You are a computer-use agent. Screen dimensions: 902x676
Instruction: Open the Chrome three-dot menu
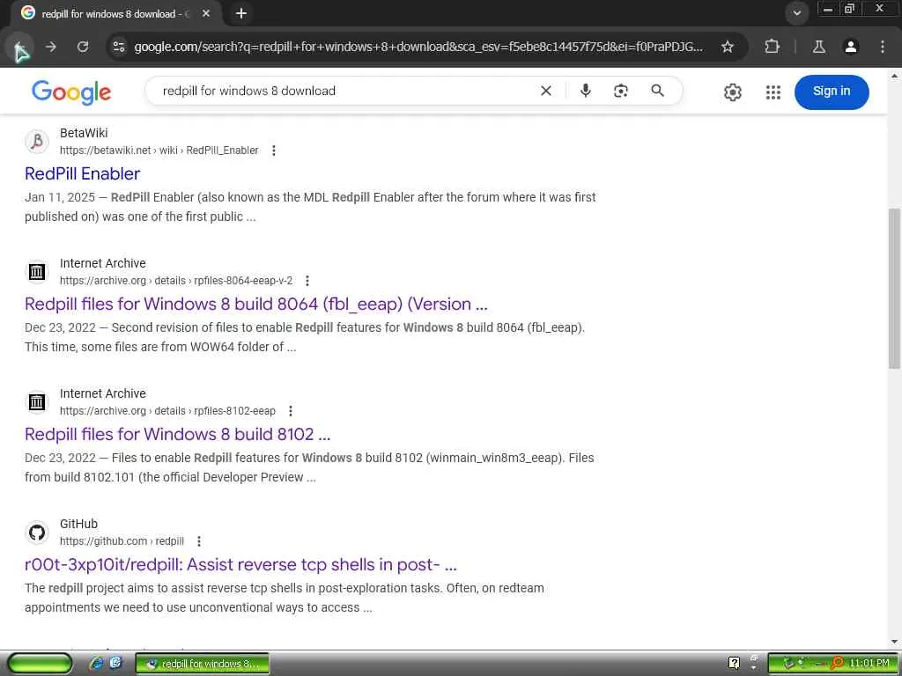pyautogui.click(x=882, y=48)
